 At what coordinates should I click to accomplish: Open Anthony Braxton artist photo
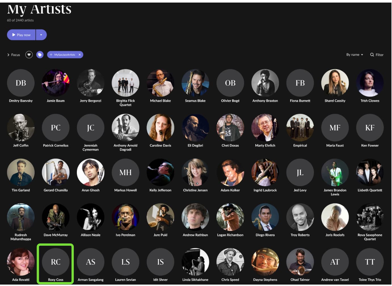tap(265, 83)
